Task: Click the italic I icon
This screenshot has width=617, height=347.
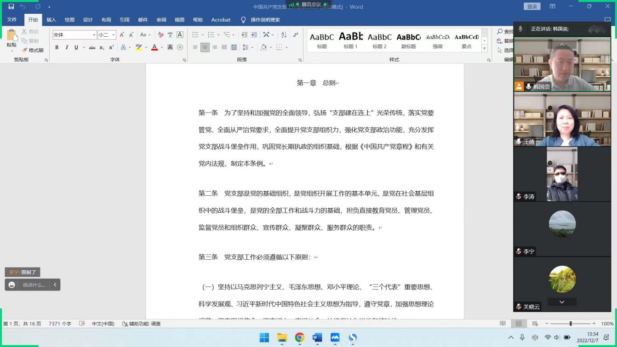Action: [x=67, y=47]
